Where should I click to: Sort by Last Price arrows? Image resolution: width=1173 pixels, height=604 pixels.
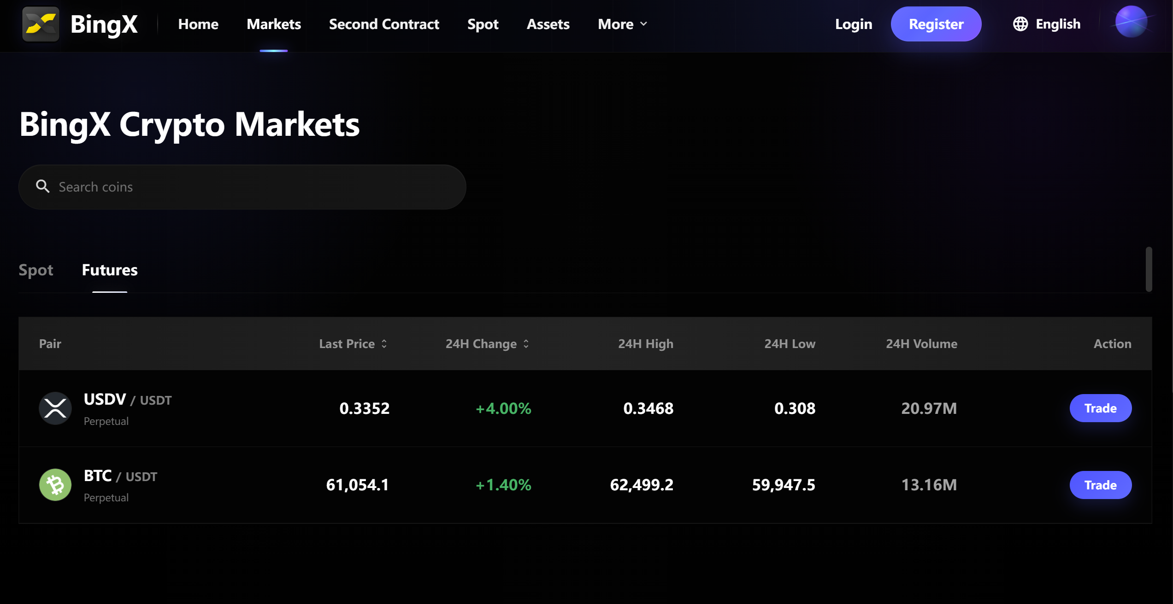point(384,344)
